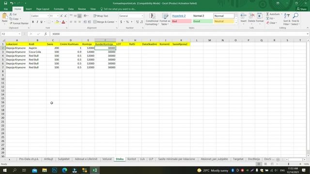Image resolution: width=310 pixels, height=174 pixels.
Task: Click the Save icon in the title bar
Action: point(5,3)
